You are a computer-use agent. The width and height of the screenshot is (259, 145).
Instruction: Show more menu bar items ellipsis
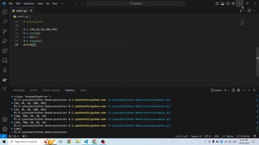click(x=63, y=4)
